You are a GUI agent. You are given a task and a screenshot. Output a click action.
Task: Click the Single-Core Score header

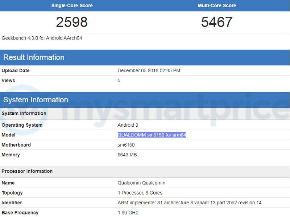click(72, 5)
